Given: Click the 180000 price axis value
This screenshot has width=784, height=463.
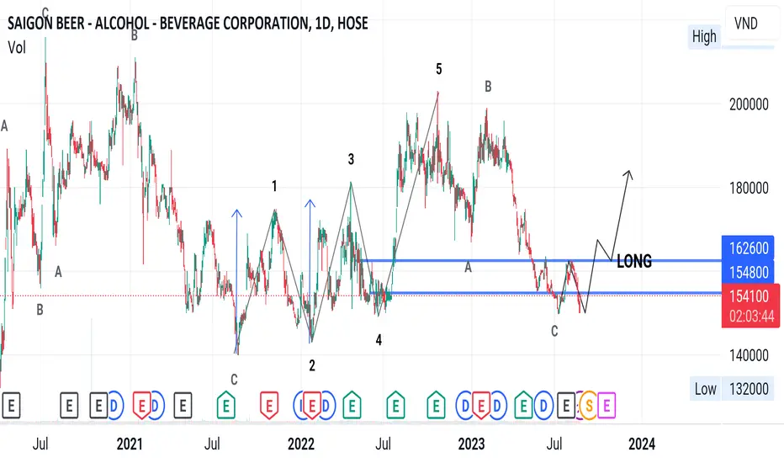Looking at the screenshot, I should [749, 188].
